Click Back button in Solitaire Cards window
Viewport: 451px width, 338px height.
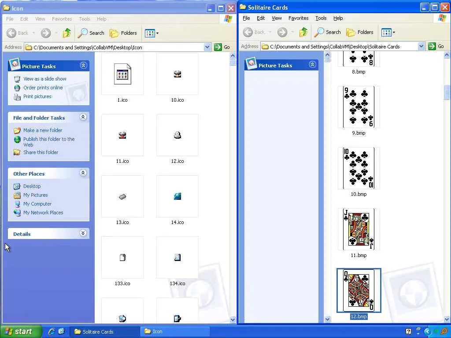click(x=254, y=32)
